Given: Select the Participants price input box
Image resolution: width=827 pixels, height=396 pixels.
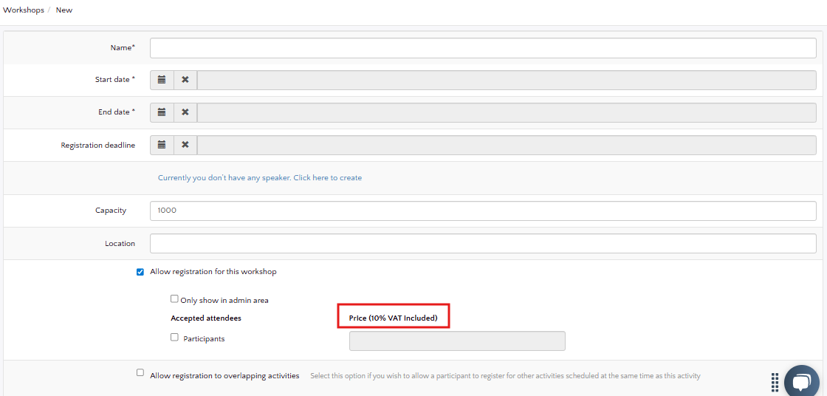Looking at the screenshot, I should [456, 341].
